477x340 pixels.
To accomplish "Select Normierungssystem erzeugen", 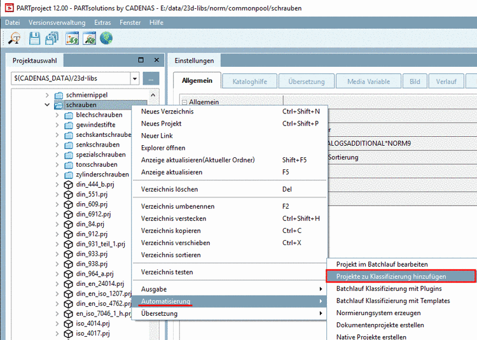I will pyautogui.click(x=402, y=313).
